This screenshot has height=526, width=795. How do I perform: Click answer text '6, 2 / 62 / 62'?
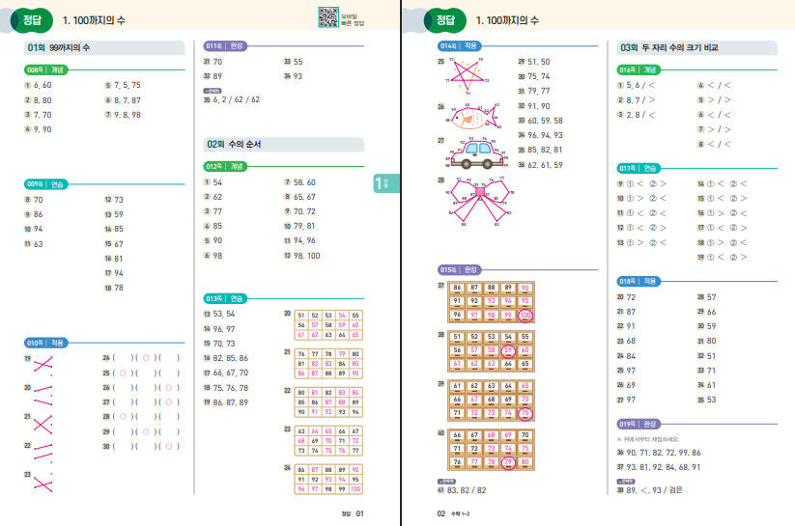tap(237, 99)
